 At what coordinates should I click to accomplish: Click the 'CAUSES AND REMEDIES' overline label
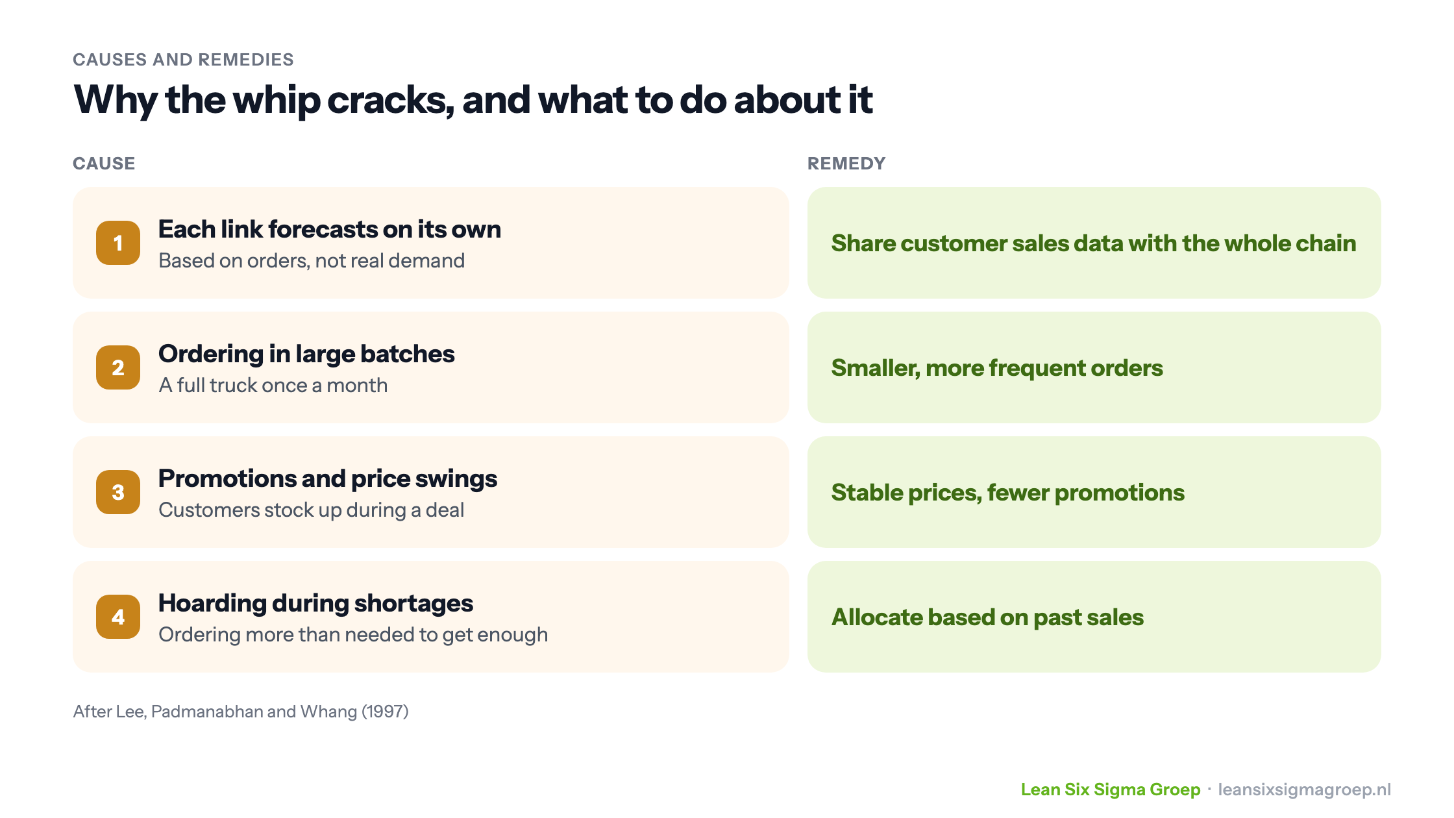183,60
